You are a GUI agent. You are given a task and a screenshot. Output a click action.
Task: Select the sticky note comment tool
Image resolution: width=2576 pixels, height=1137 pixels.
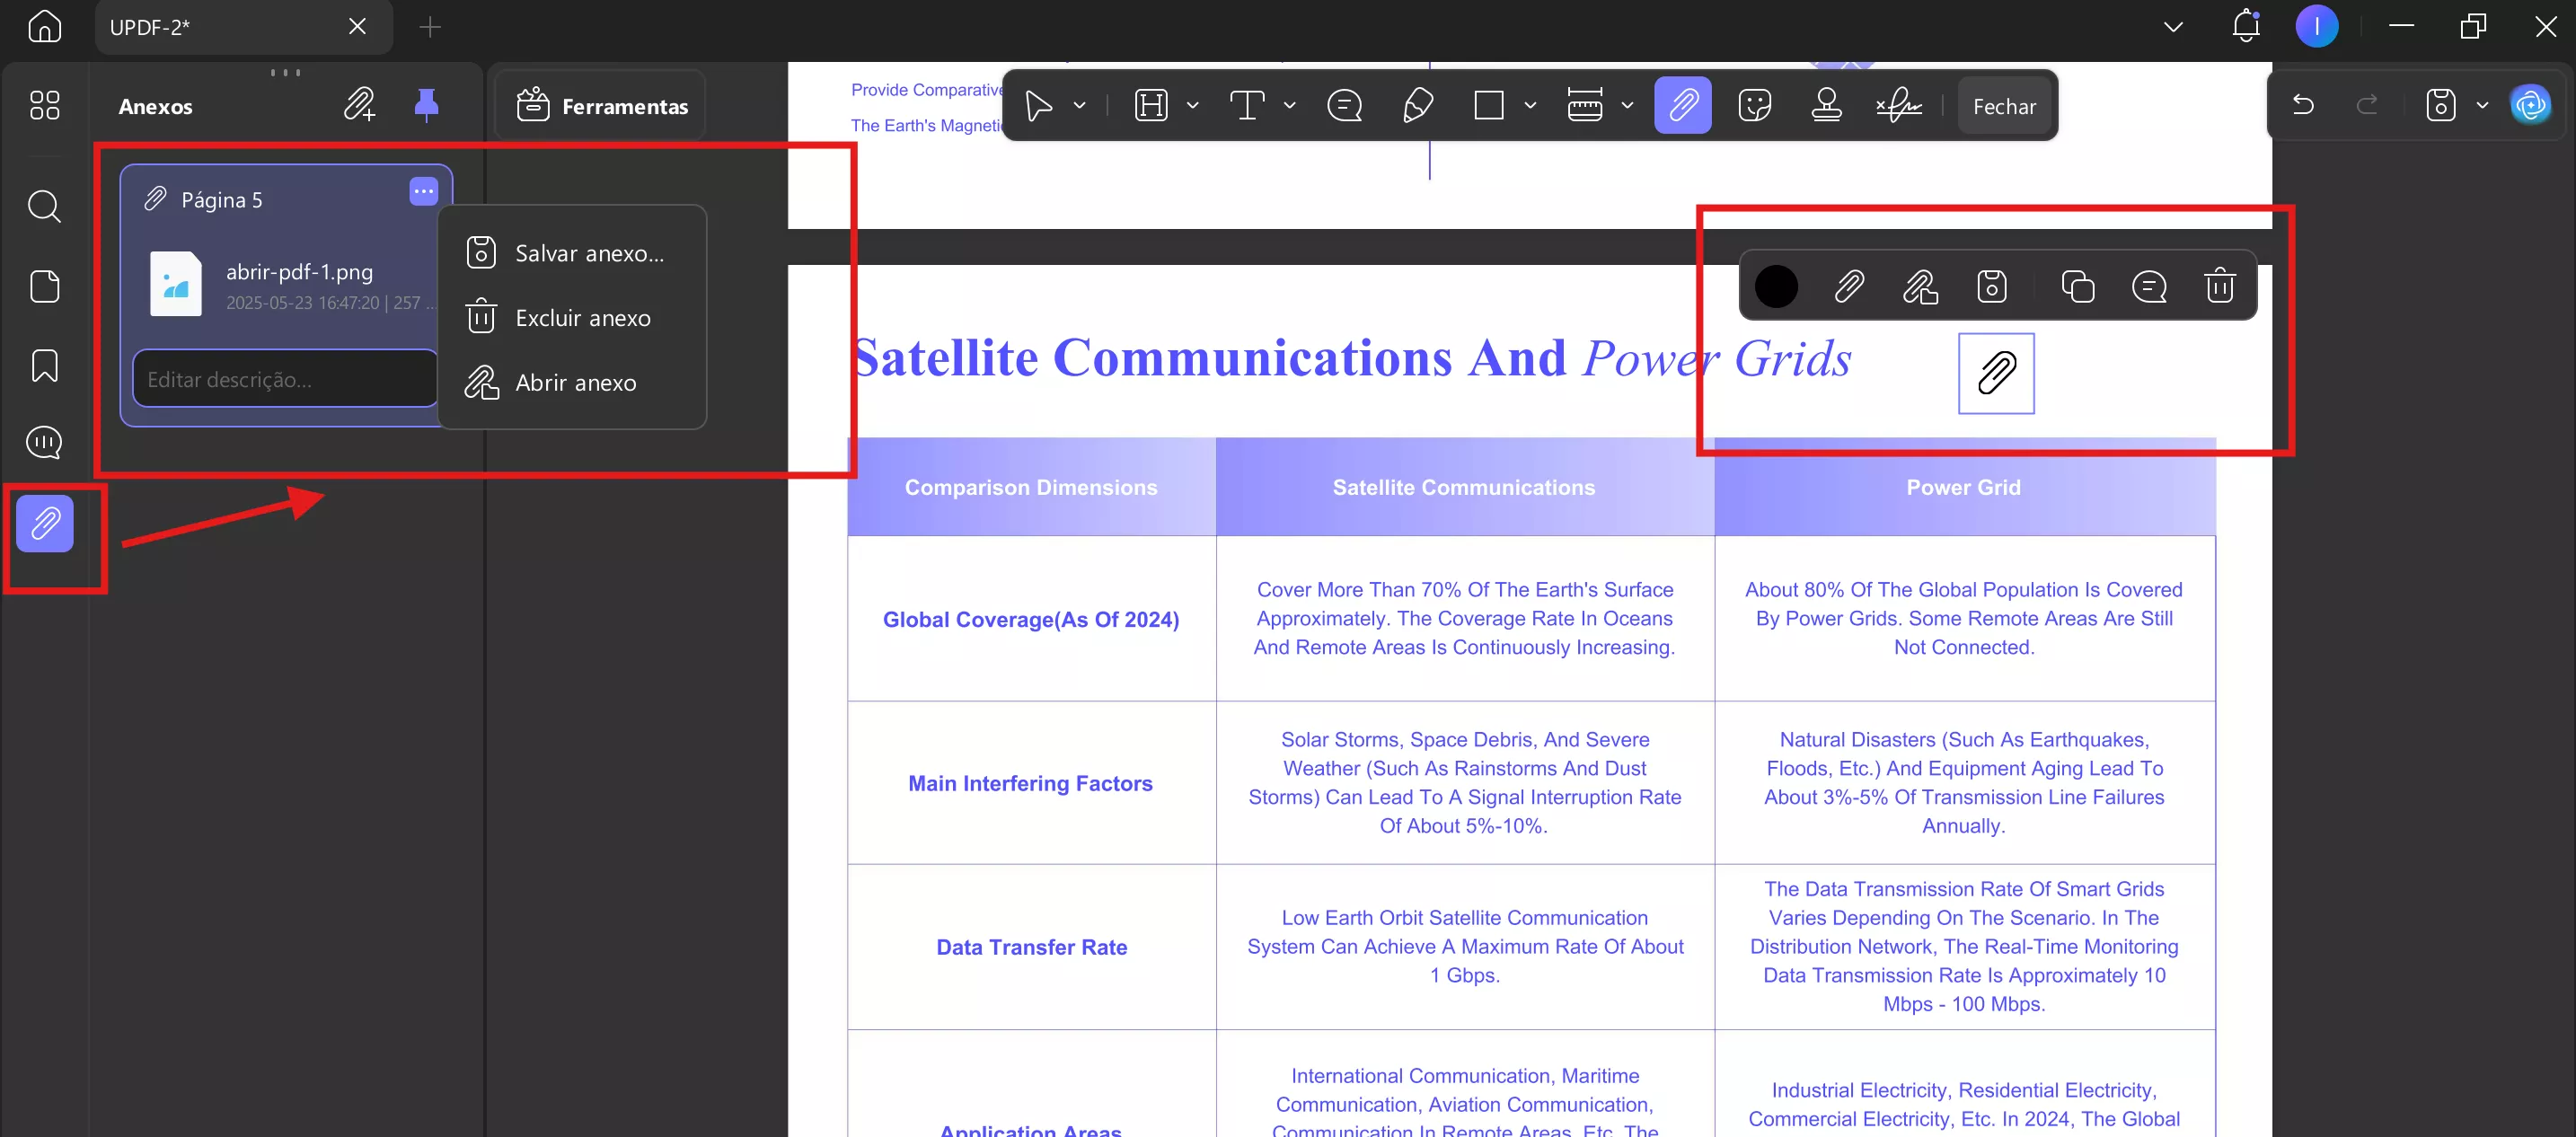1344,105
